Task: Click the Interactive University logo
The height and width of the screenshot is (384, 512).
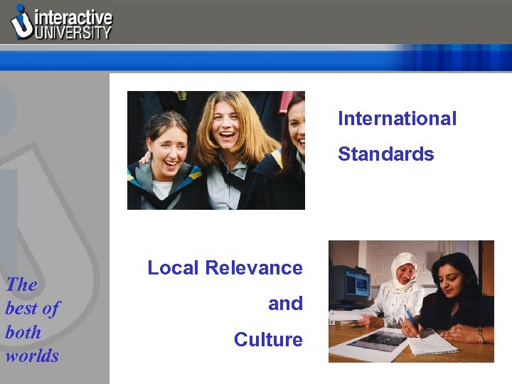Action: click(x=61, y=22)
